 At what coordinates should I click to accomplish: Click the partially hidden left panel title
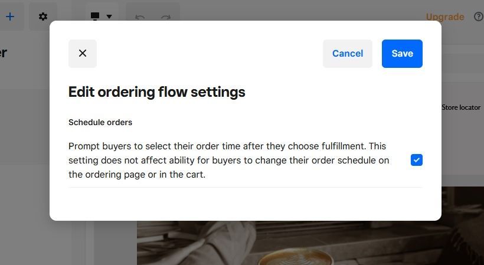(4, 53)
